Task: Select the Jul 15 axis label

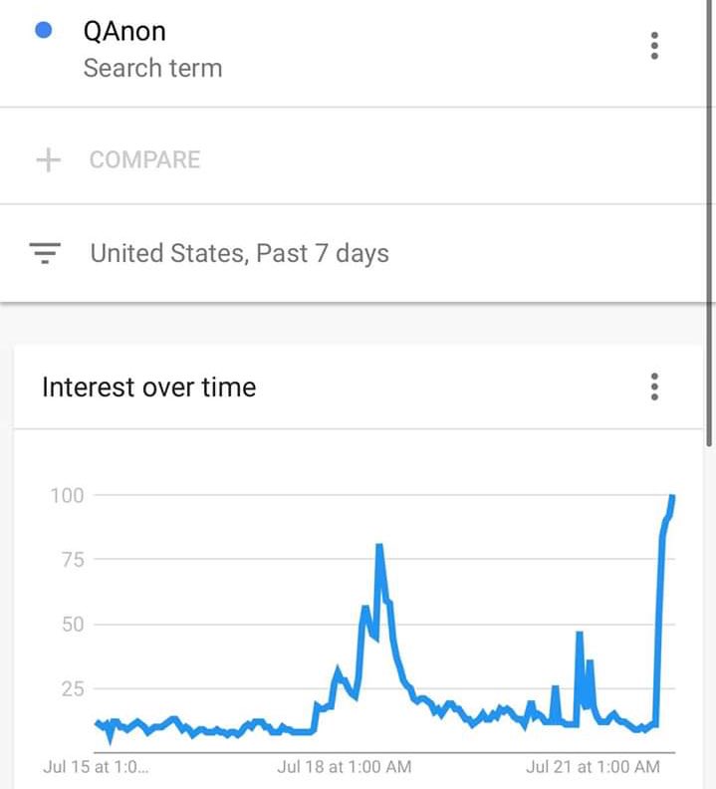Action: pos(96,767)
